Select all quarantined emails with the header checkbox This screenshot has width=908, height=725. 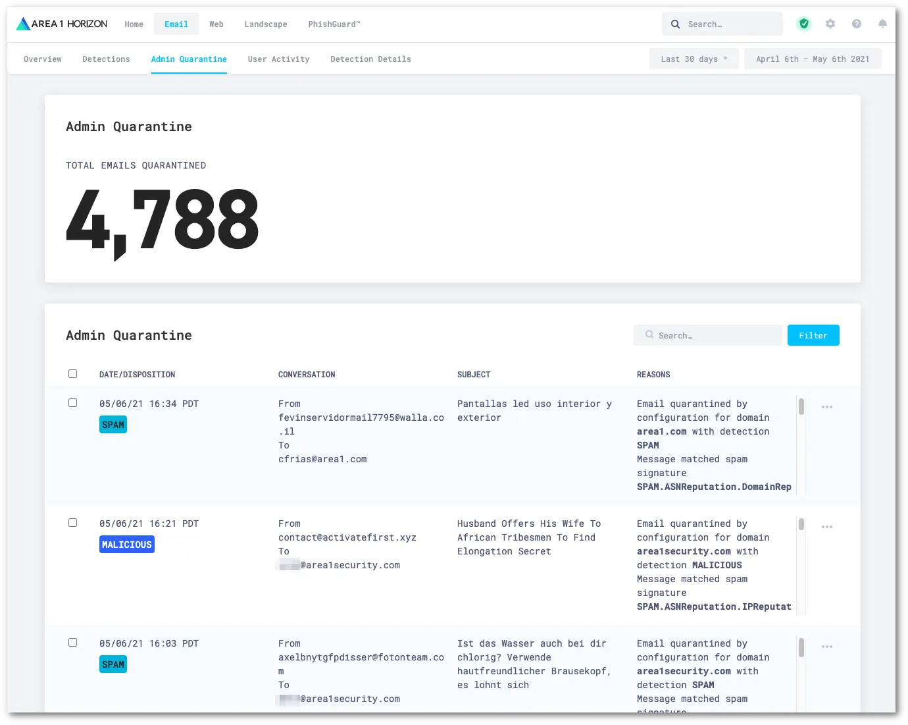pos(72,373)
